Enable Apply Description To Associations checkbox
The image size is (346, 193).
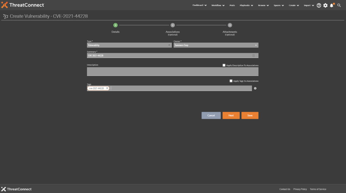tap(224, 65)
